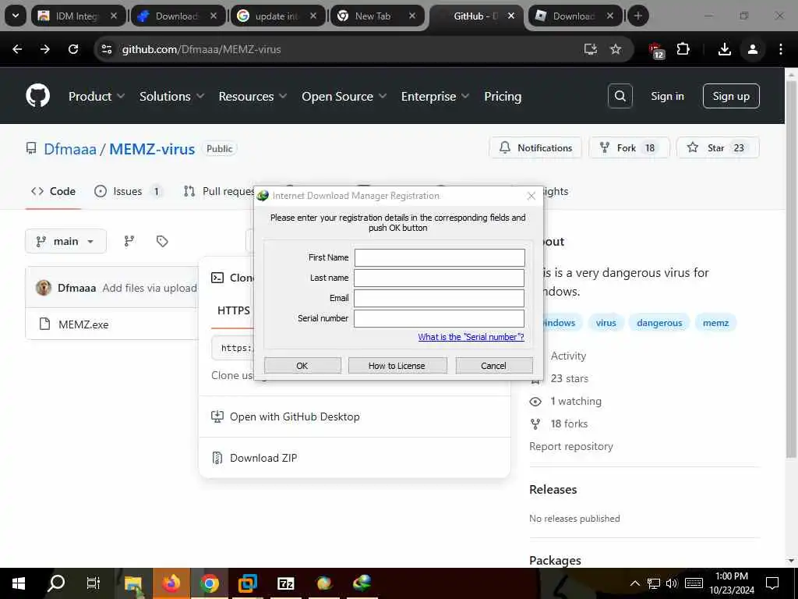Viewport: 798px width, 599px height.
Task: Cancel the IDM Registration dialog
Action: click(493, 366)
